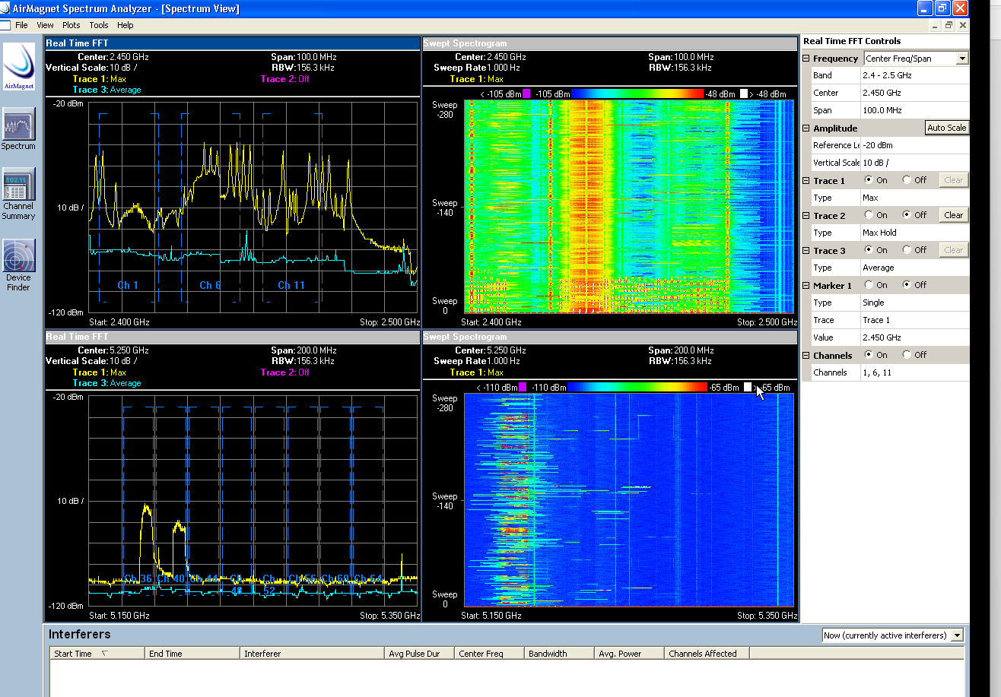Viewport: 1001px width, 697px height.
Task: Click the AirMagnet logo icon
Action: click(19, 66)
